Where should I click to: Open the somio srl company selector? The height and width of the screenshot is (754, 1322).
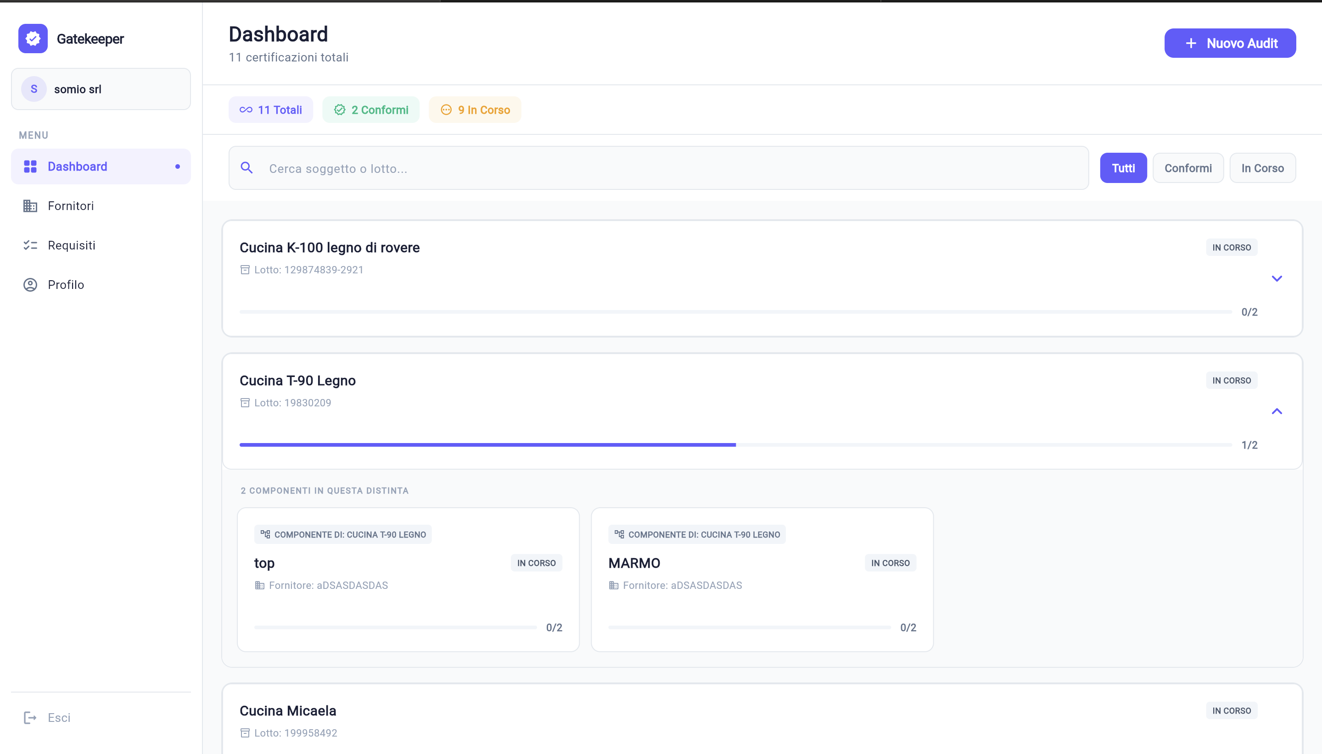click(x=101, y=89)
